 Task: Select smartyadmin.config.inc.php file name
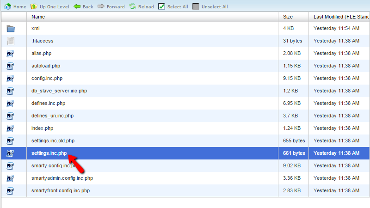62,178
